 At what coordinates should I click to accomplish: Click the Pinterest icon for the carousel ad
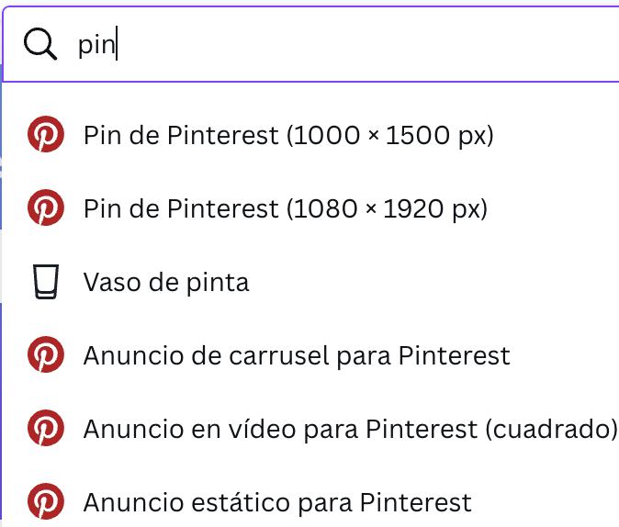(x=45, y=354)
